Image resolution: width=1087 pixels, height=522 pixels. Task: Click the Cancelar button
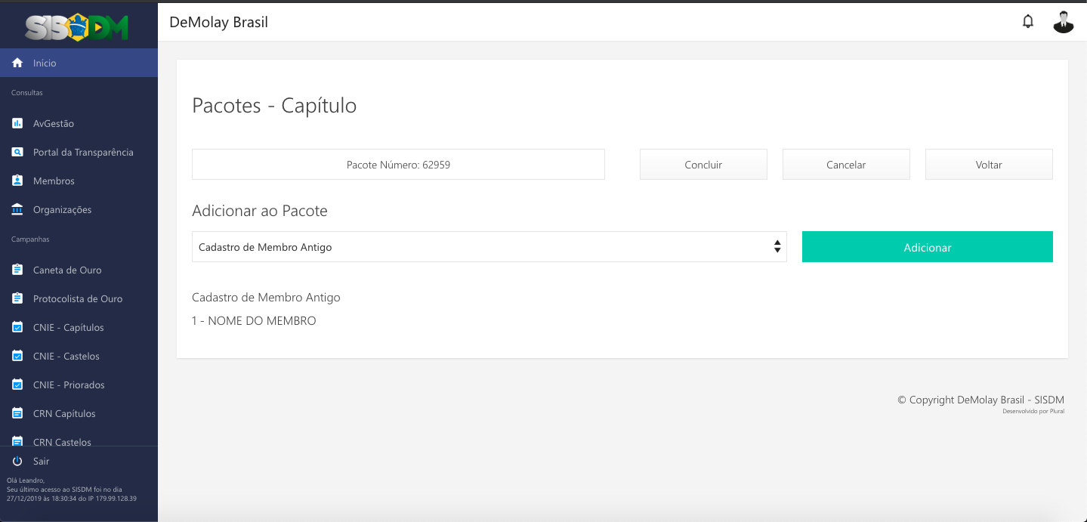846,165
